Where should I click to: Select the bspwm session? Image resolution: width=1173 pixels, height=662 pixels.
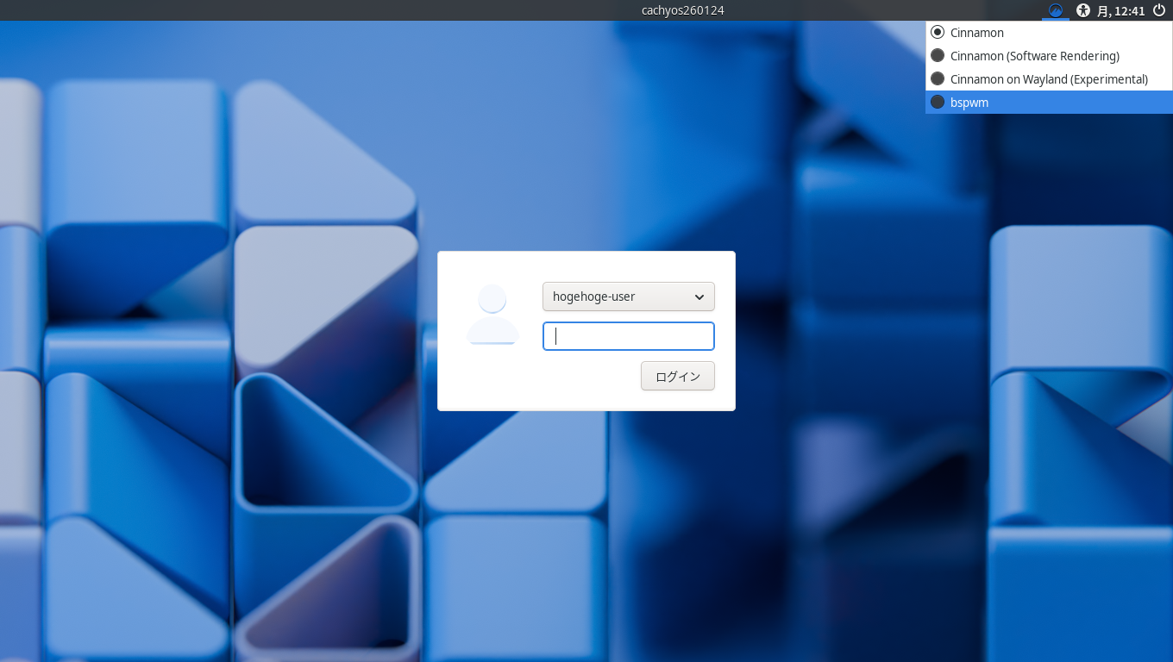tap(1049, 103)
